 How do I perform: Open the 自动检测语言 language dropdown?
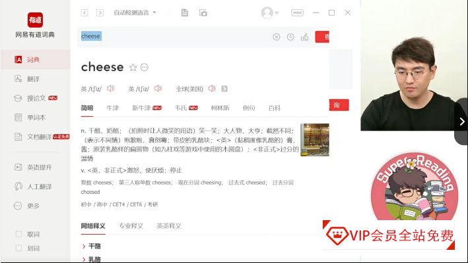coord(135,13)
